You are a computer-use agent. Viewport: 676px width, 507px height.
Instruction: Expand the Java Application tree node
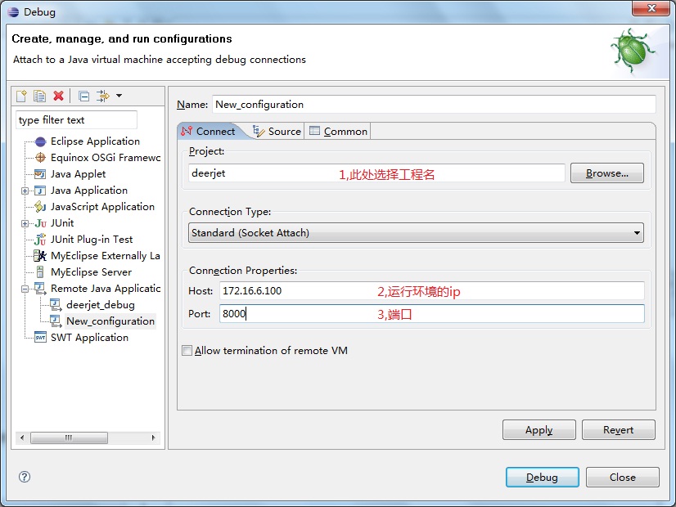point(25,191)
